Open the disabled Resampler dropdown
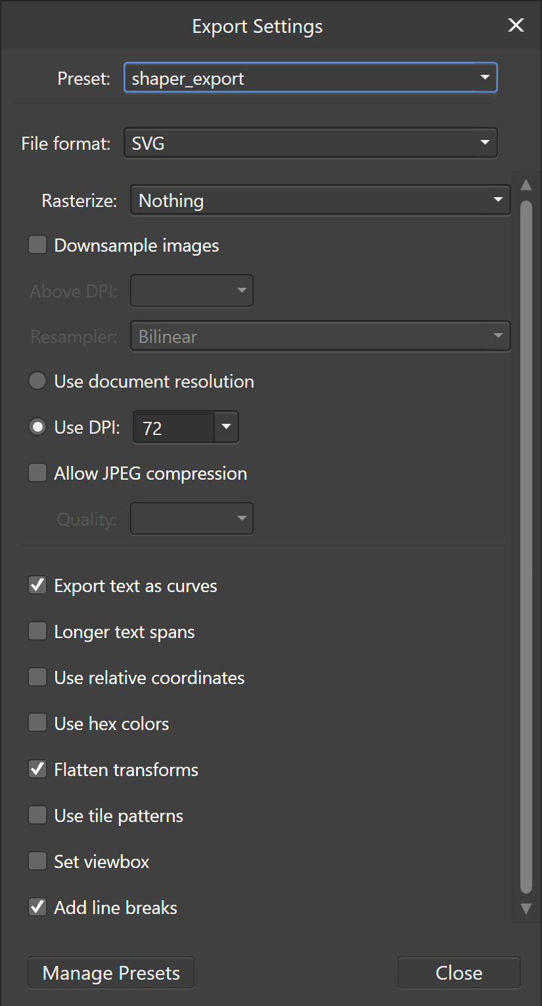 point(320,336)
